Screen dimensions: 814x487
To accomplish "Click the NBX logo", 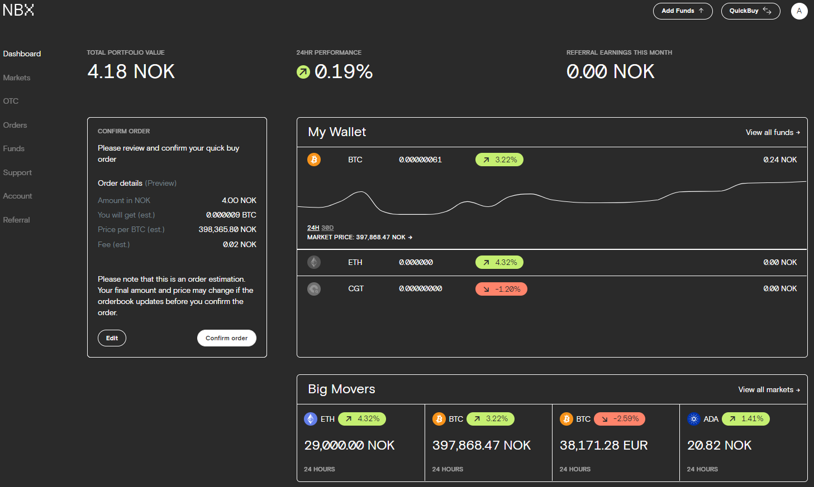I will pyautogui.click(x=18, y=10).
